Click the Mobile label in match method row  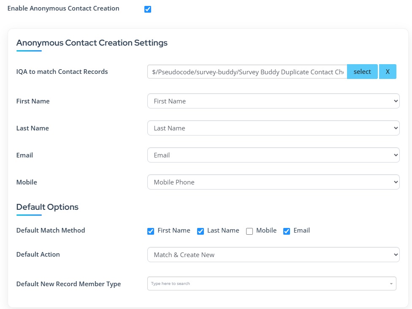266,230
